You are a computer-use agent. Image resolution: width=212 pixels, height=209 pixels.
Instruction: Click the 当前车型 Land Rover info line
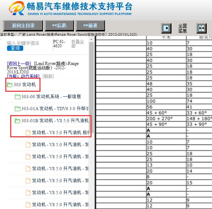[x=69, y=35]
